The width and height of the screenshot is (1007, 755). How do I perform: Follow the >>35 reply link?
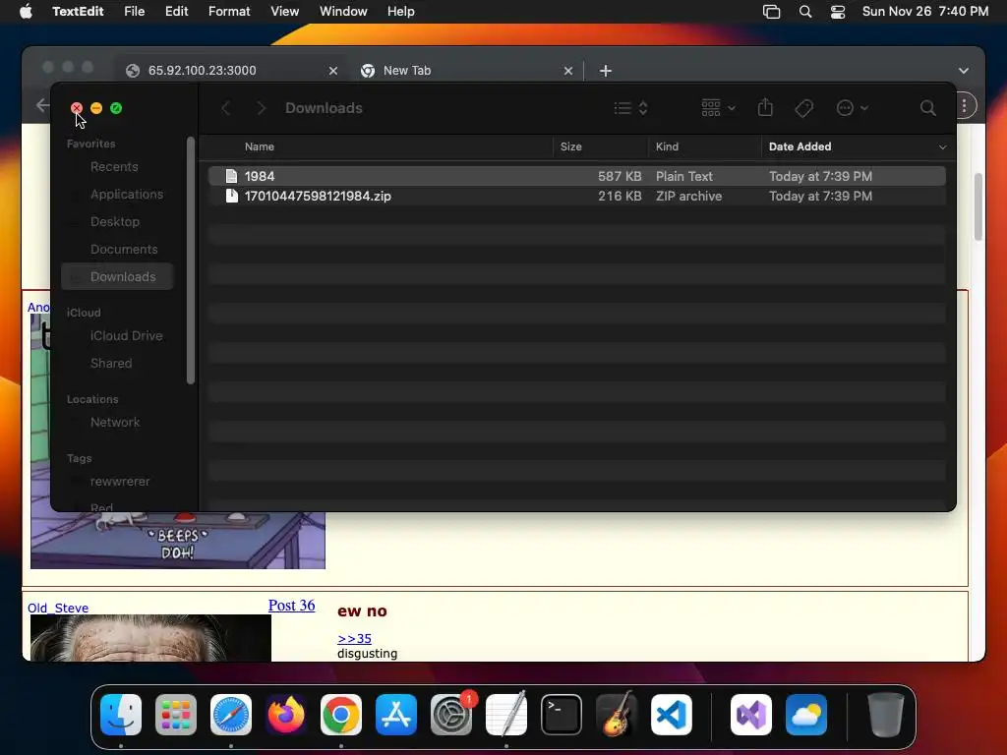pyautogui.click(x=354, y=639)
